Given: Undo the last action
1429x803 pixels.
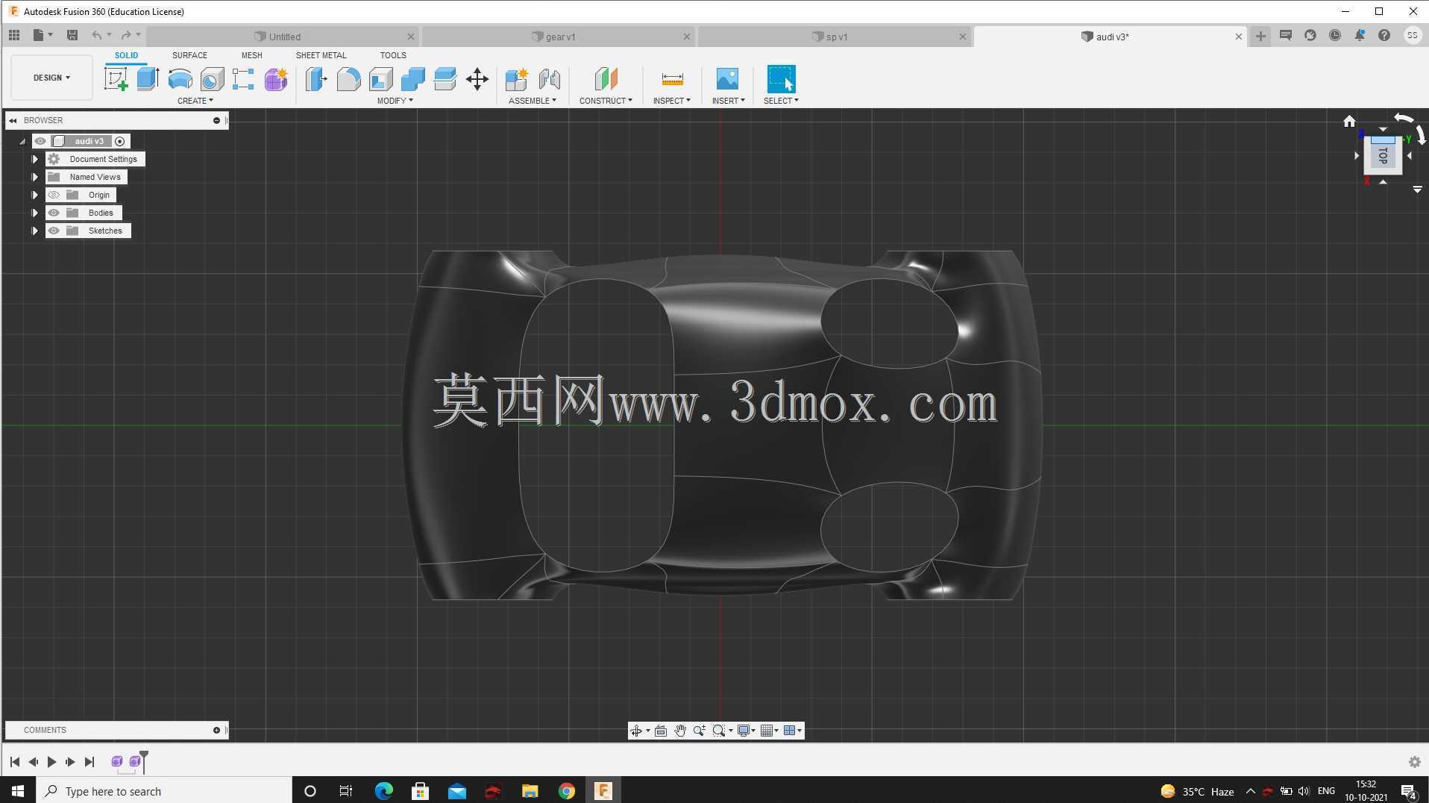Looking at the screenshot, I should 96,35.
